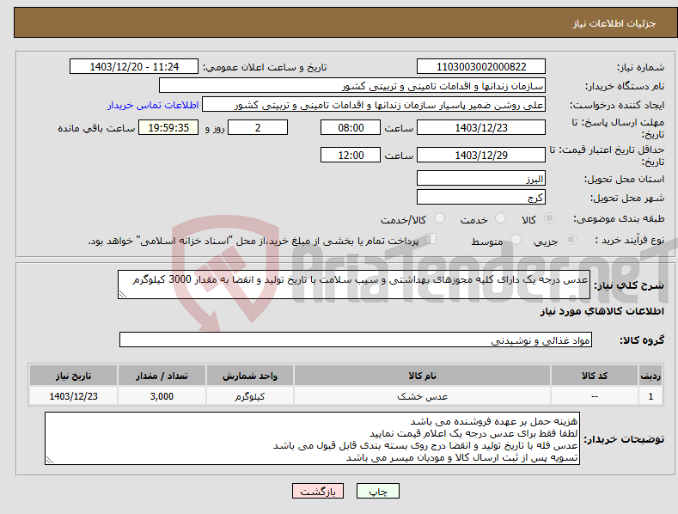Click the ساعت باقی مانده label
This screenshot has height=514, width=678.
96,129
